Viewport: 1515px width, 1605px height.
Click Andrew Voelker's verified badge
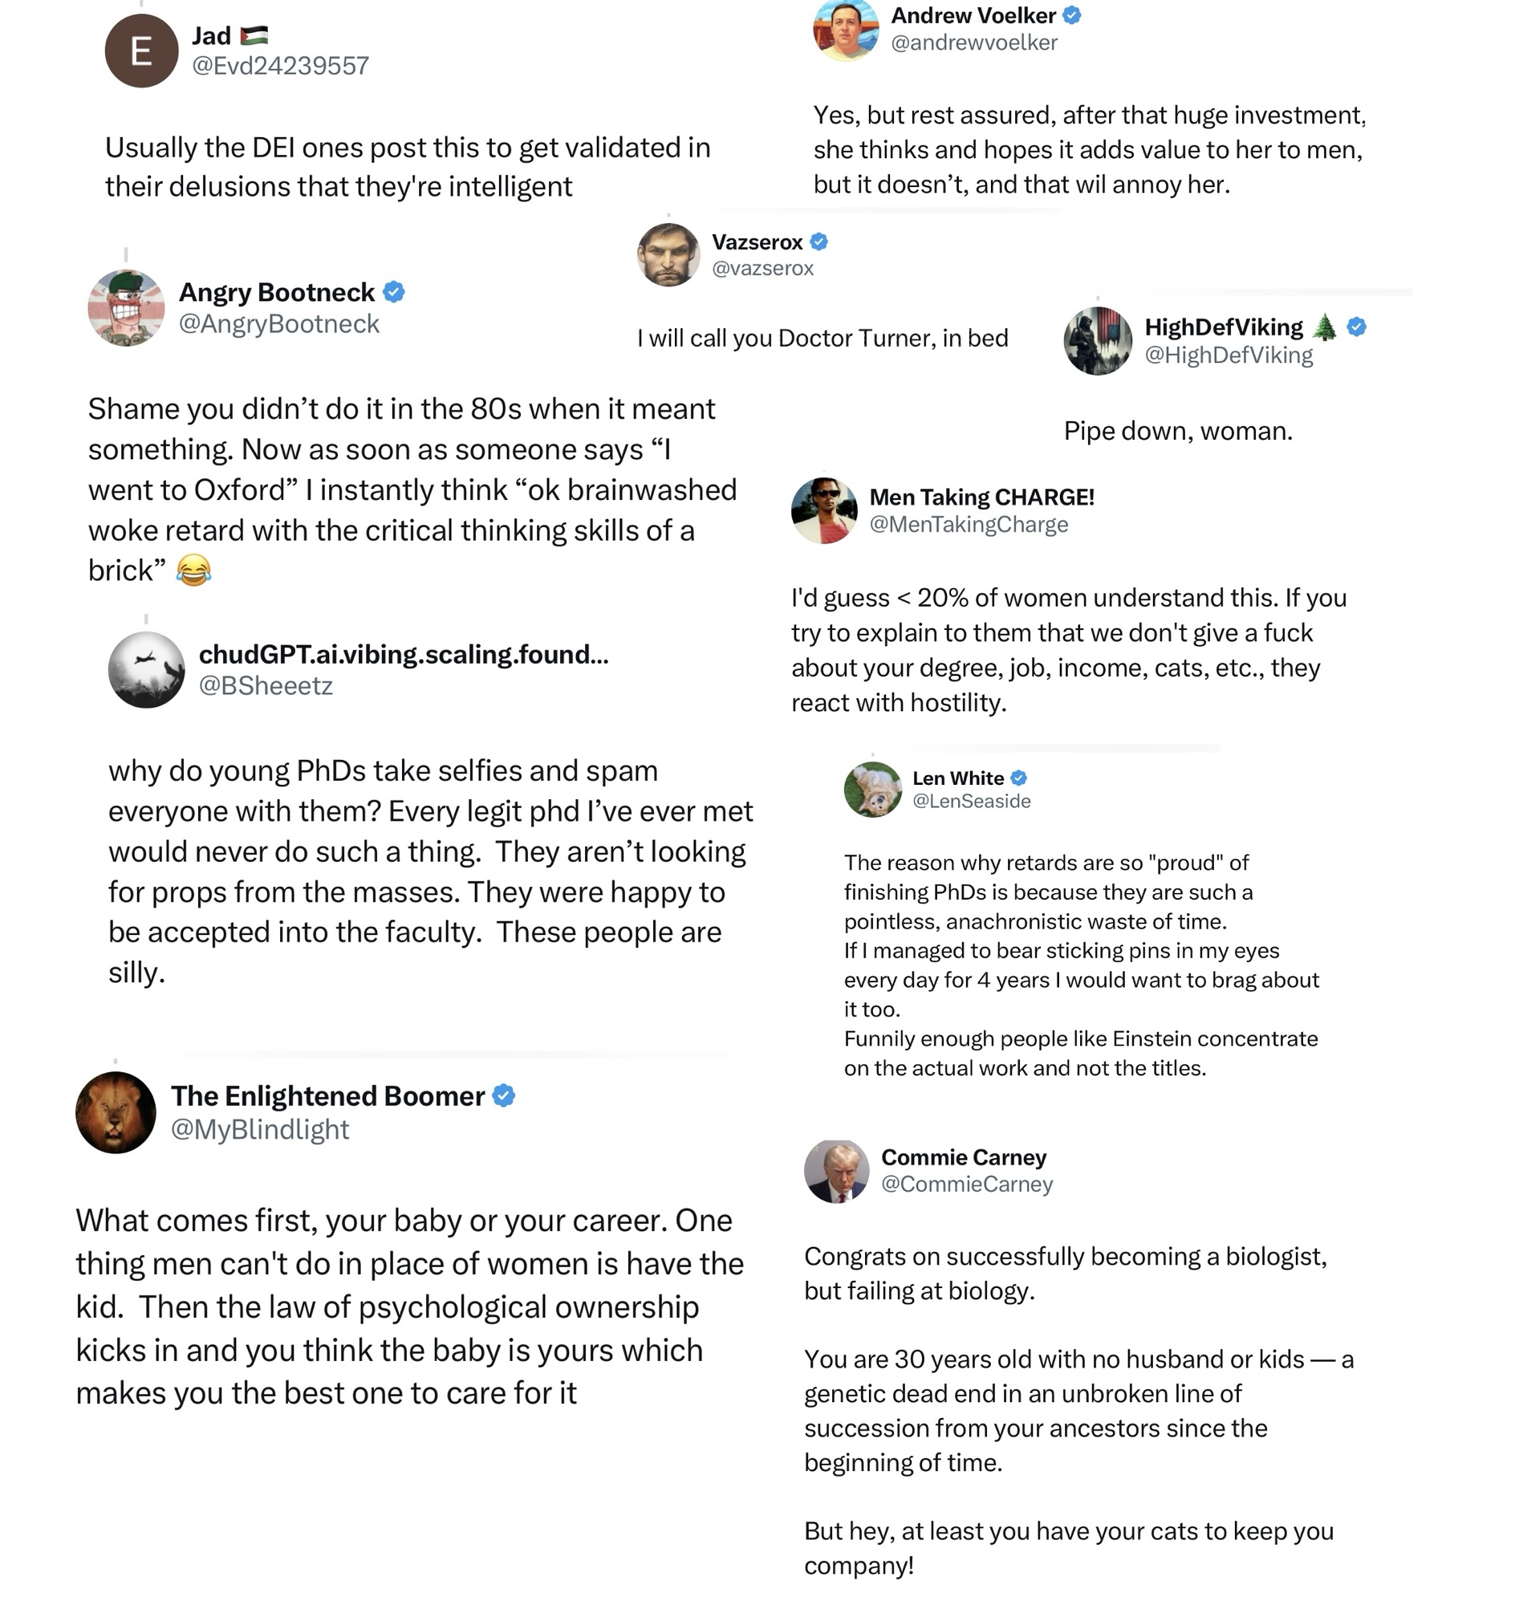[x=1071, y=15]
